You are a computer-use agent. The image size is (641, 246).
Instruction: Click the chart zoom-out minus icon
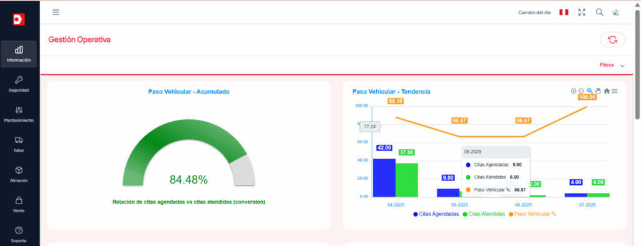(581, 91)
